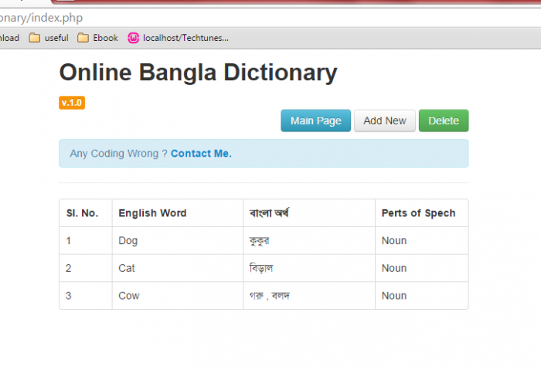
Task: Click the বাংলা অর্থ column header
Action: (x=269, y=213)
